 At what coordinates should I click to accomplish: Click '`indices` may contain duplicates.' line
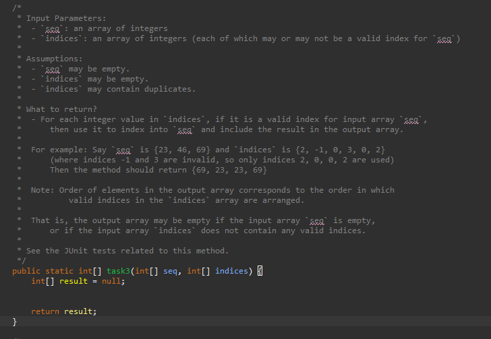(118, 89)
